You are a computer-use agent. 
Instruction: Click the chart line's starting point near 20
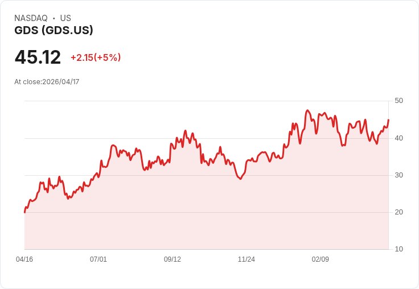[x=25, y=212]
